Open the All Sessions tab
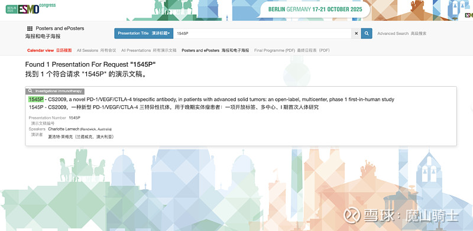This screenshot has height=231, width=473. pyautogui.click(x=96, y=50)
